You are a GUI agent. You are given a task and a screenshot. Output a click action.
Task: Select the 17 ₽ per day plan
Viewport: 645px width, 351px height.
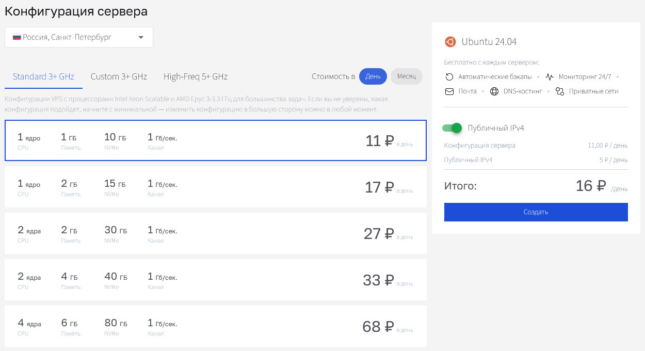pos(215,187)
